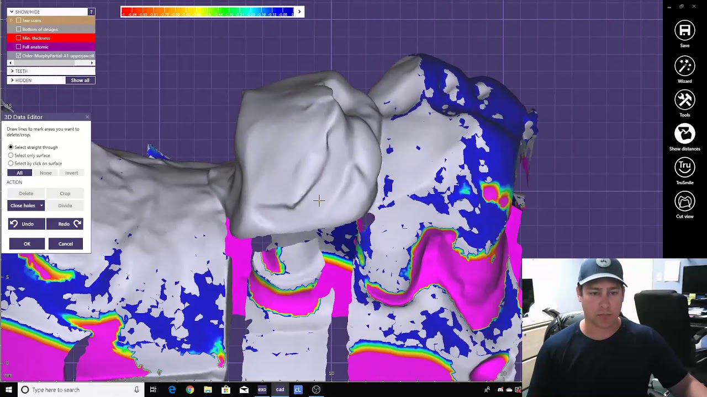Open the Wizard tool
The image size is (707, 397).
(x=684, y=66)
